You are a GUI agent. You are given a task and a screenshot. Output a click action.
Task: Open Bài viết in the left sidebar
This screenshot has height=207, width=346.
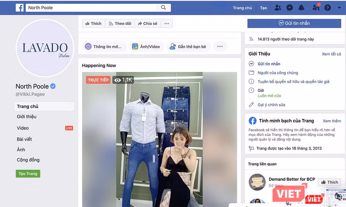pyautogui.click(x=24, y=139)
